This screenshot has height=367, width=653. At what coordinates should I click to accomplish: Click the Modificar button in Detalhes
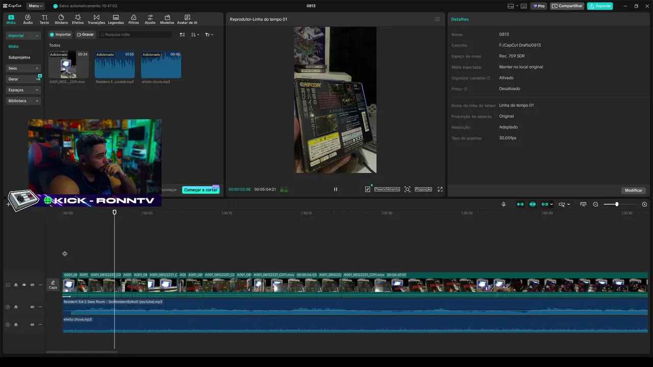tap(634, 190)
